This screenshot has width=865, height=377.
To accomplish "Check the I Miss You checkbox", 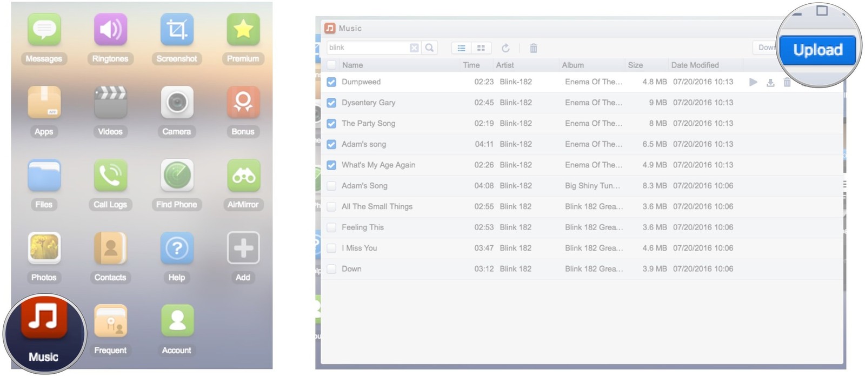I will [331, 248].
